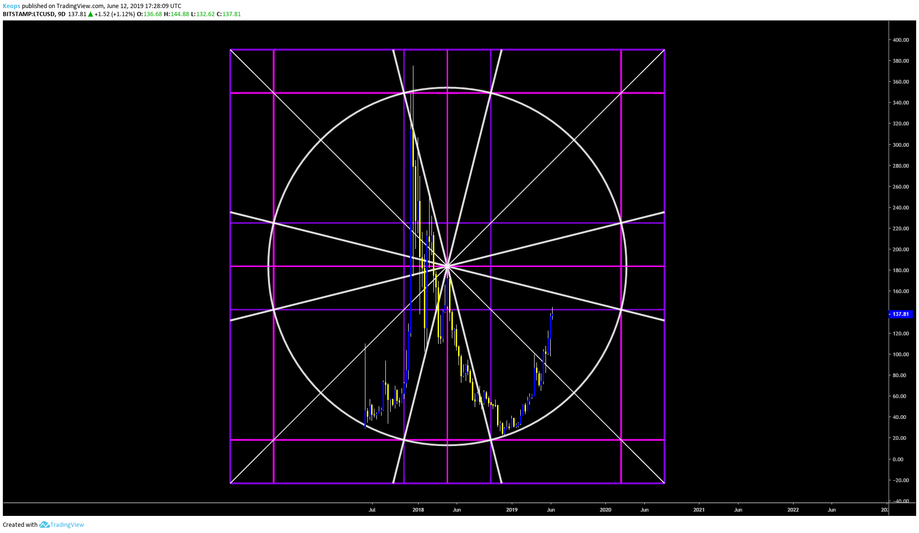Click the Jun label between 2018 and 2019

click(457, 510)
